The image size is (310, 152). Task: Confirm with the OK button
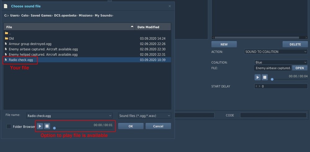pyautogui.click(x=131, y=126)
